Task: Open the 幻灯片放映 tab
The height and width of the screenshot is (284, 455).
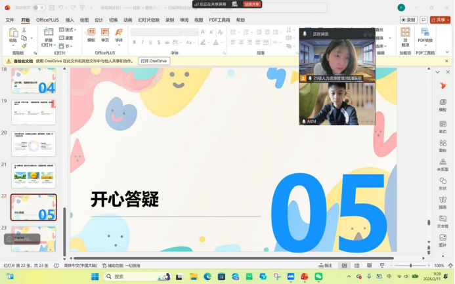Action: pyautogui.click(x=148, y=20)
